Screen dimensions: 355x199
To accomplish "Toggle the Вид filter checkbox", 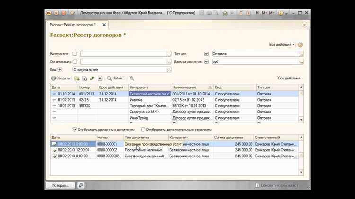I will (x=60, y=69).
